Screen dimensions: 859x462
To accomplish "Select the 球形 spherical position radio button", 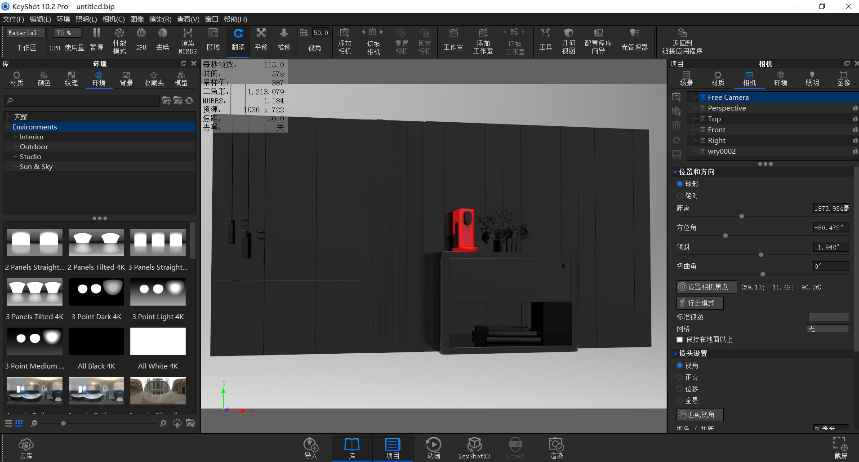I will (680, 183).
